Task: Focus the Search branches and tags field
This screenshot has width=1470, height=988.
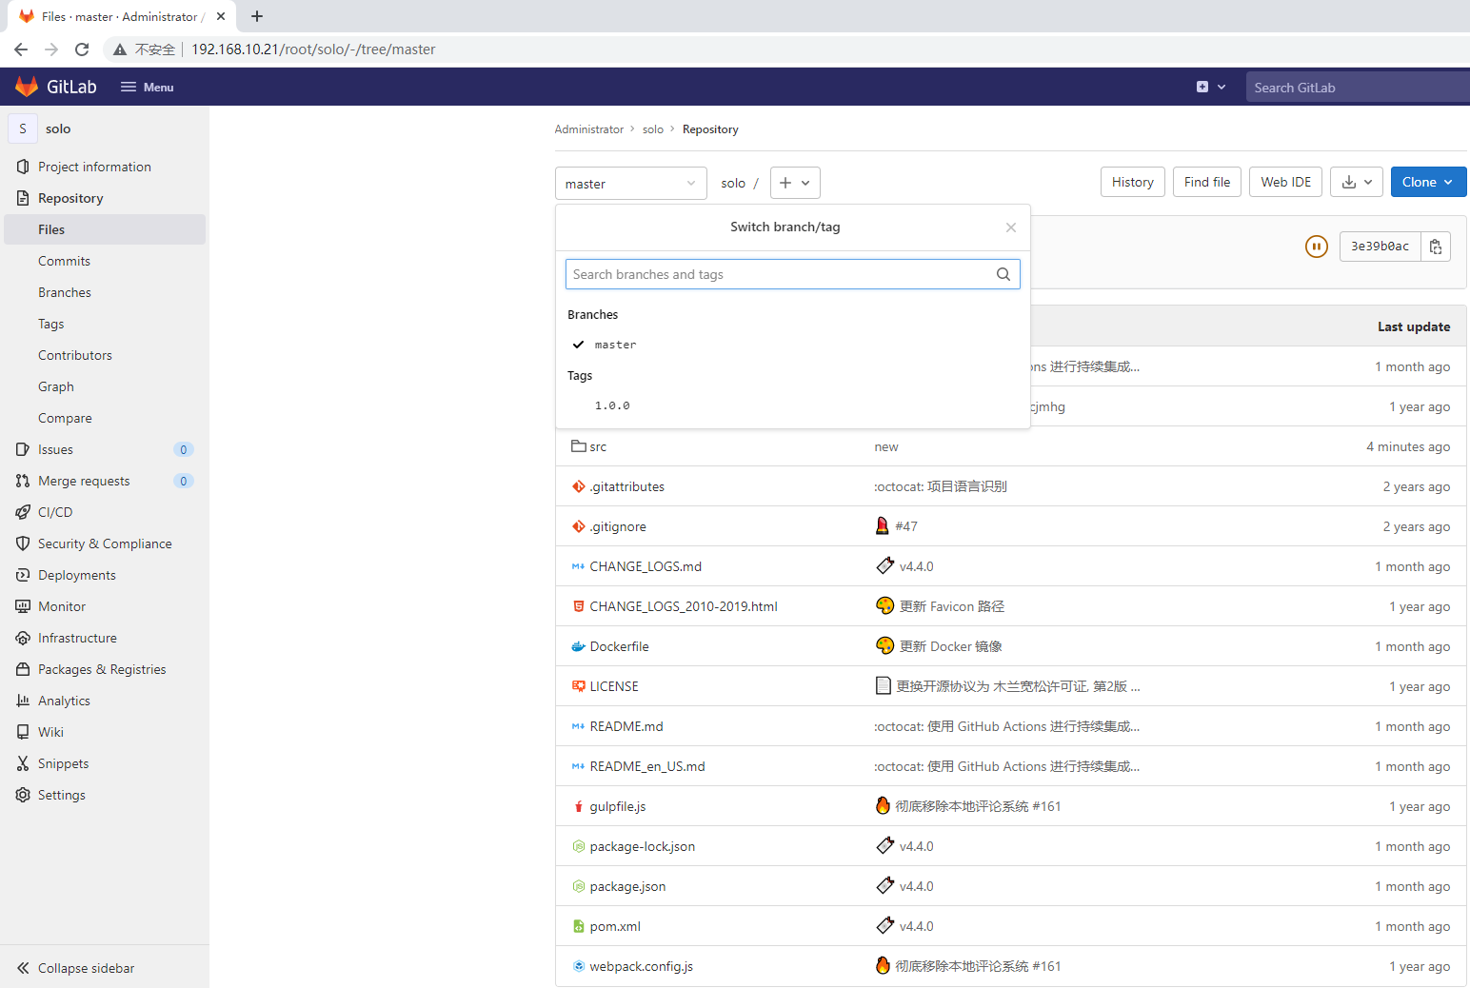Action: click(x=779, y=274)
